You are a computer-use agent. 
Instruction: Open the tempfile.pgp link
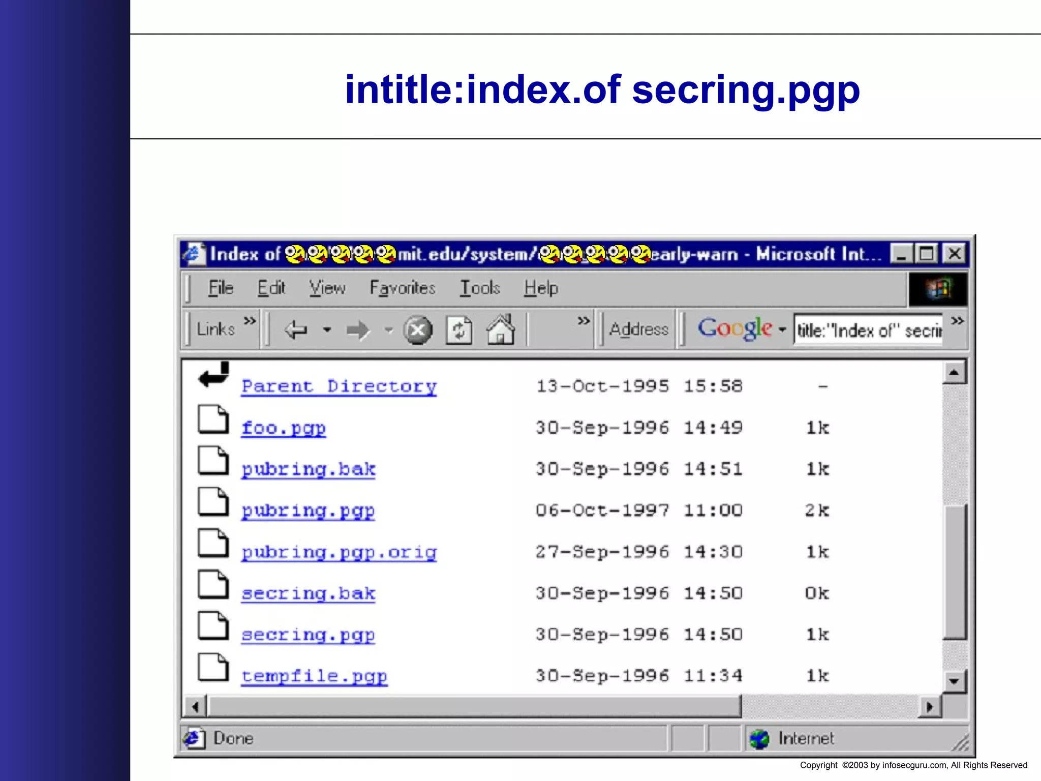click(314, 676)
